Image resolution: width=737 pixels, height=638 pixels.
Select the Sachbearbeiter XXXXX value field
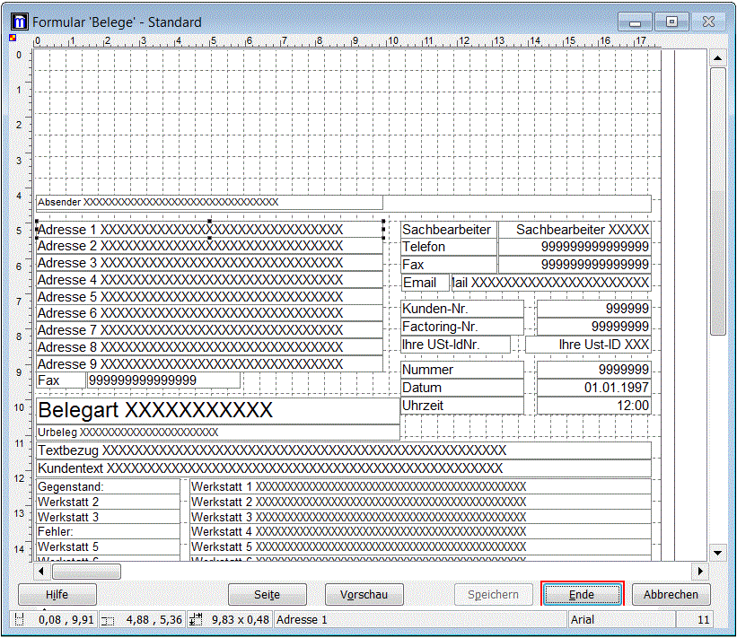575,230
